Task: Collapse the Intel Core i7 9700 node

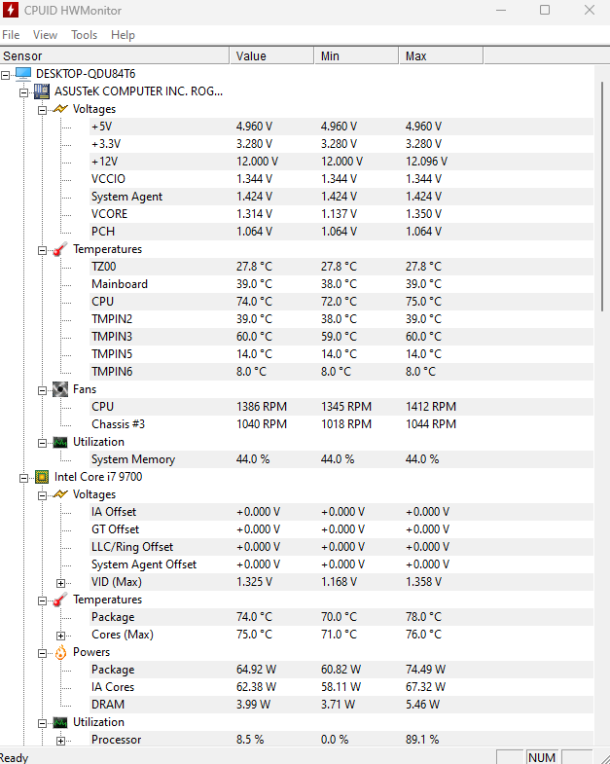Action: [x=23, y=479]
